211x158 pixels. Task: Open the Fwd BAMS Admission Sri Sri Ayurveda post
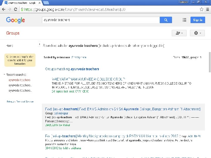coord(123,109)
